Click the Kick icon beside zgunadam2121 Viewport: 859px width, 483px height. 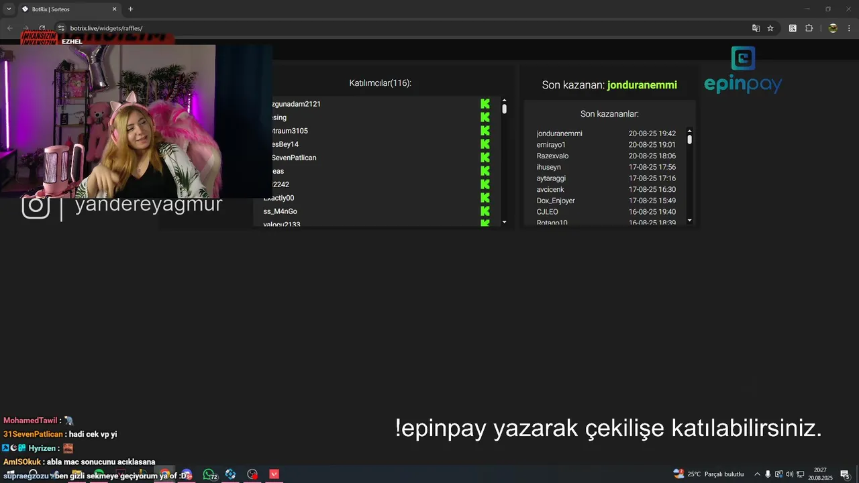point(485,104)
